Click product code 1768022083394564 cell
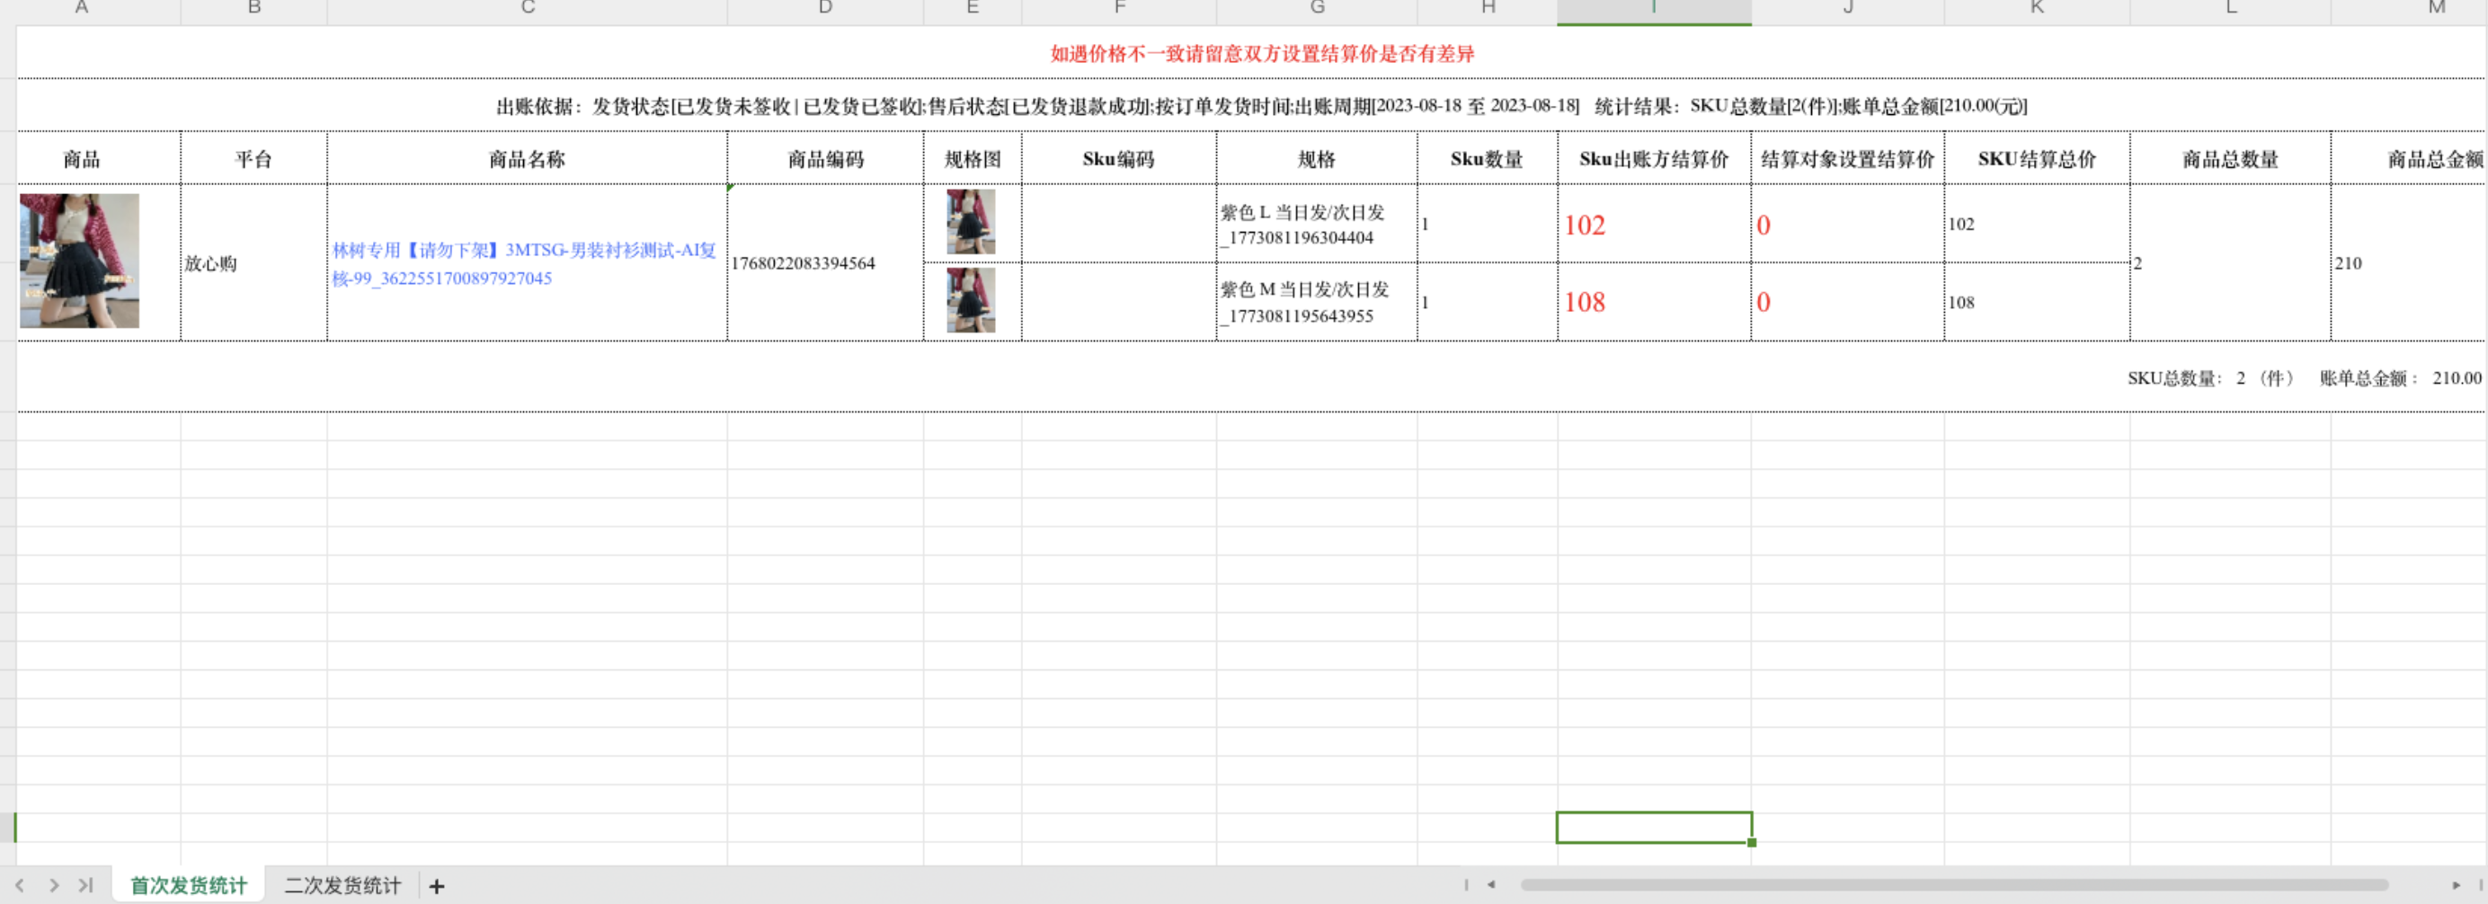The height and width of the screenshot is (904, 2488). click(x=825, y=262)
